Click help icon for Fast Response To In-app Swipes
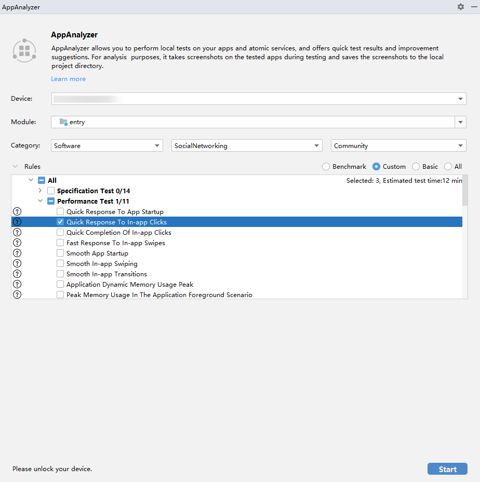This screenshot has height=482, width=480. 17,243
